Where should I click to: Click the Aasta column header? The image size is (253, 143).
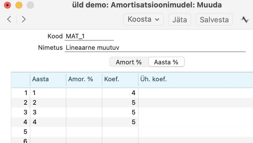pyautogui.click(x=48, y=80)
